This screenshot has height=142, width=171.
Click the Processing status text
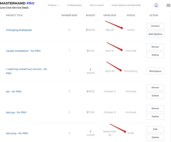(131, 71)
